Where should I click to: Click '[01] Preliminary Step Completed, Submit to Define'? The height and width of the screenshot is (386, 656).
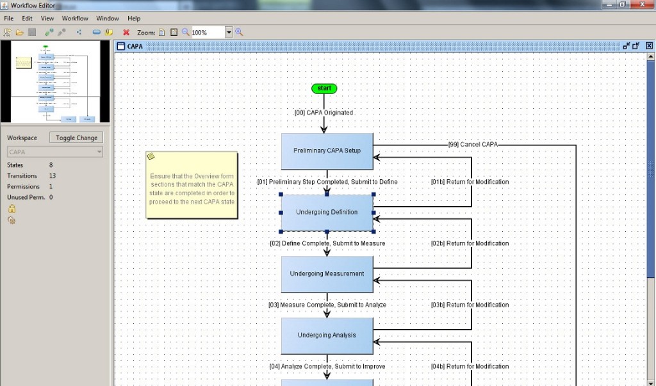327,182
